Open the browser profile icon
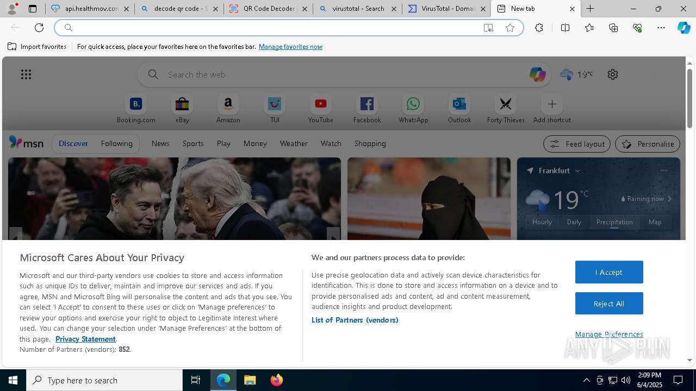The width and height of the screenshot is (696, 391). pos(12,9)
